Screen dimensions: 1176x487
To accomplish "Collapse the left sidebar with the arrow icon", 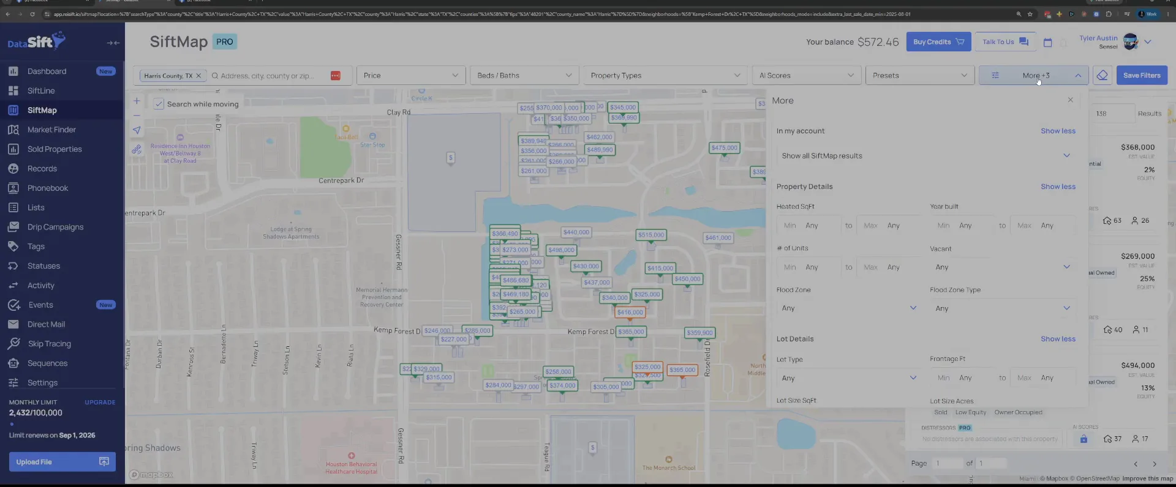I will point(113,43).
